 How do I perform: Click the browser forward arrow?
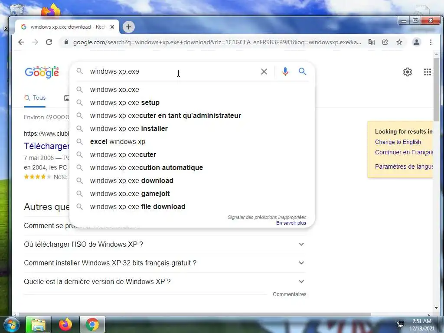point(35,42)
